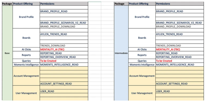Click BRAND_PROFILE_SCENARIOS_V2_READ in Base table
The width and height of the screenshot is (206, 102).
pyautogui.click(x=64, y=23)
